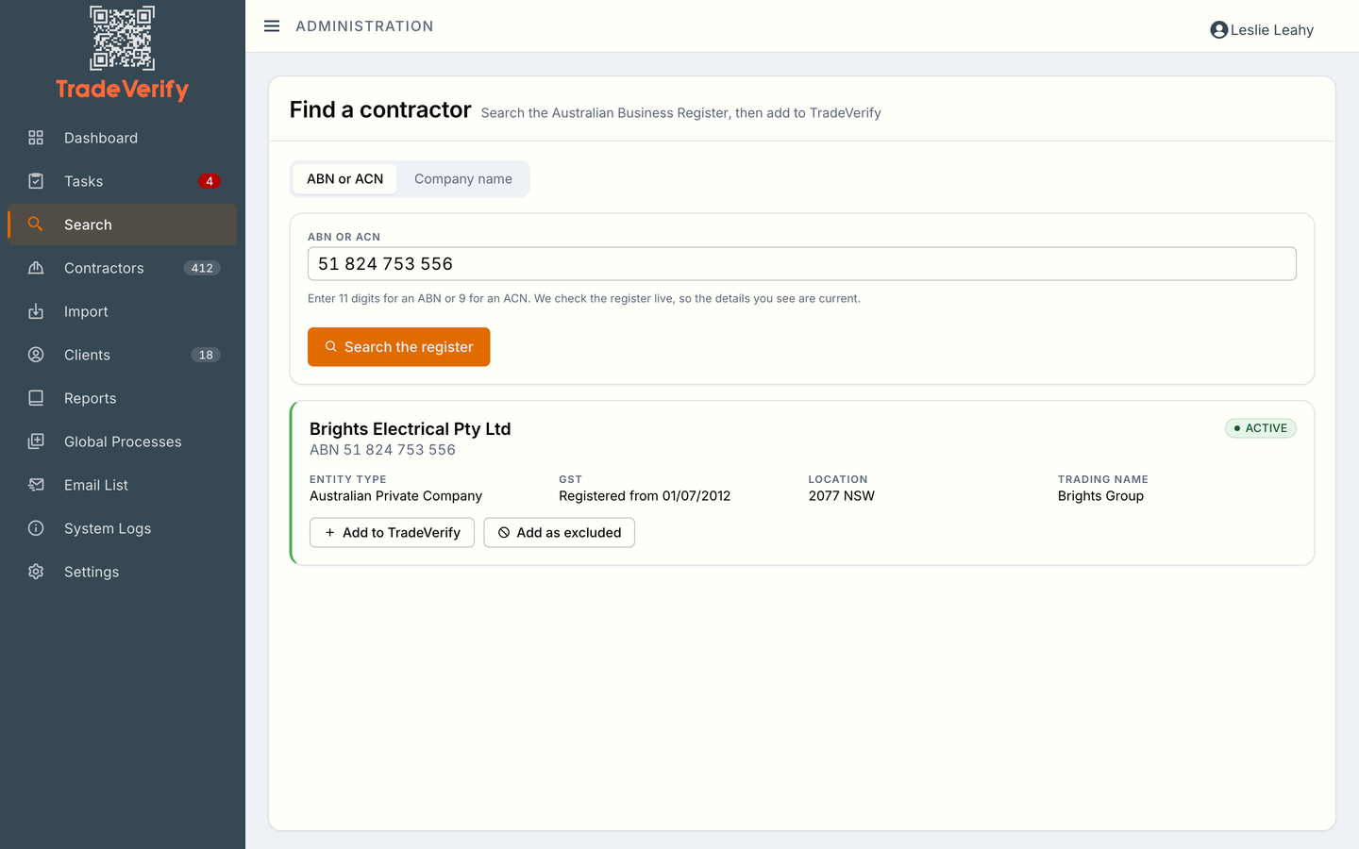Click the Settings gear icon
The height and width of the screenshot is (849, 1359).
click(36, 572)
